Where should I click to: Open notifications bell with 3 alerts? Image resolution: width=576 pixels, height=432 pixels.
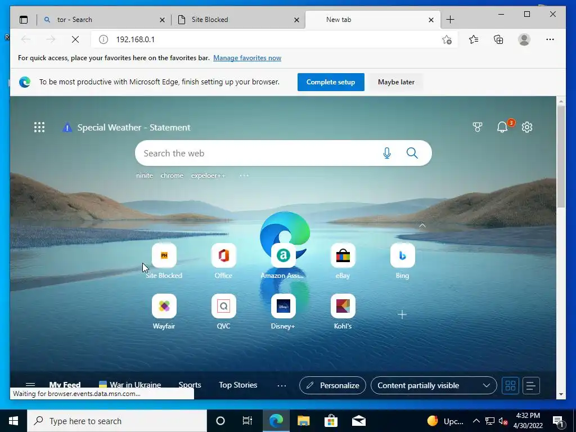(502, 127)
